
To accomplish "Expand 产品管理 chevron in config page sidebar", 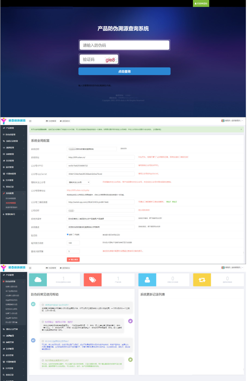I will [x=24, y=128].
